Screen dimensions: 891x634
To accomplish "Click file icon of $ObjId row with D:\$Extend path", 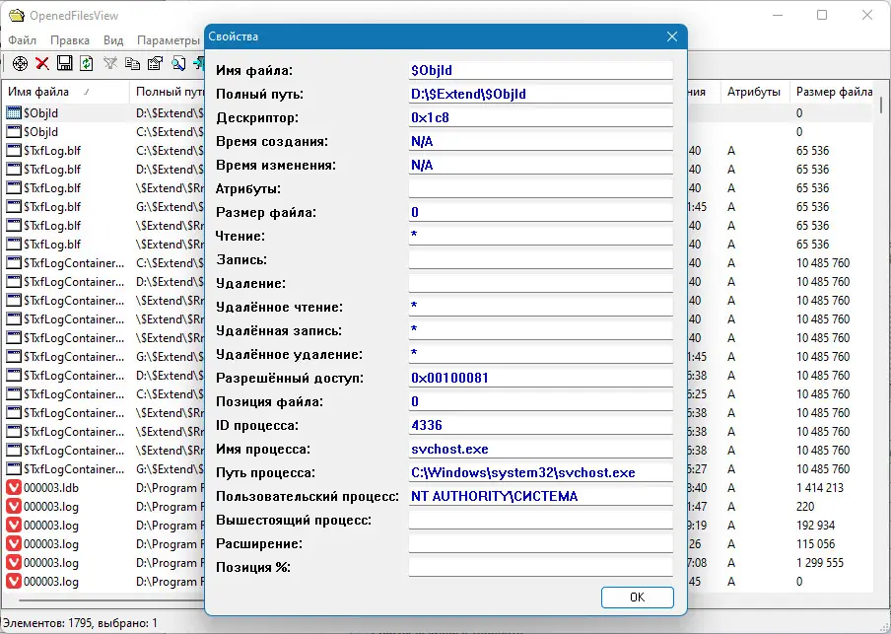I will 14,112.
